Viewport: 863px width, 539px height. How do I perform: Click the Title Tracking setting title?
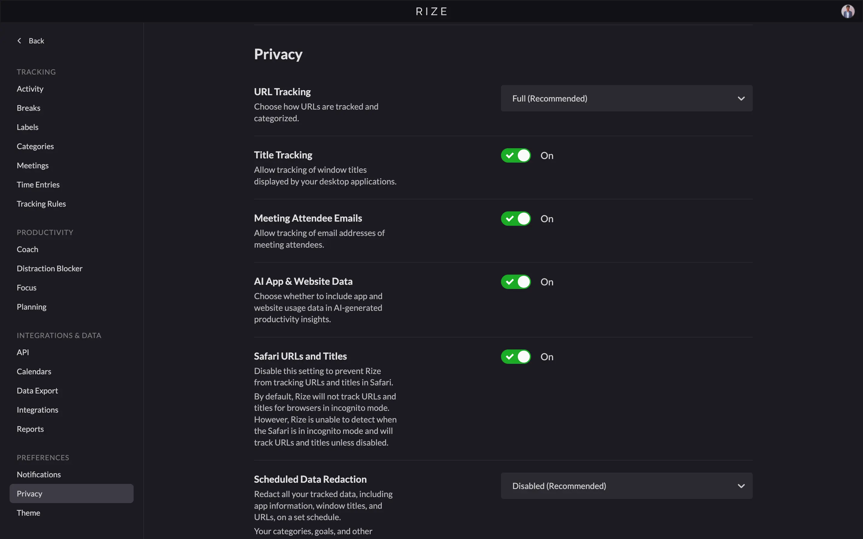283,155
